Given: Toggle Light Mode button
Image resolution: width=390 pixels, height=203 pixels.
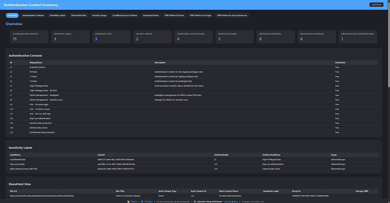Looking at the screenshot, I should coord(376,5).
